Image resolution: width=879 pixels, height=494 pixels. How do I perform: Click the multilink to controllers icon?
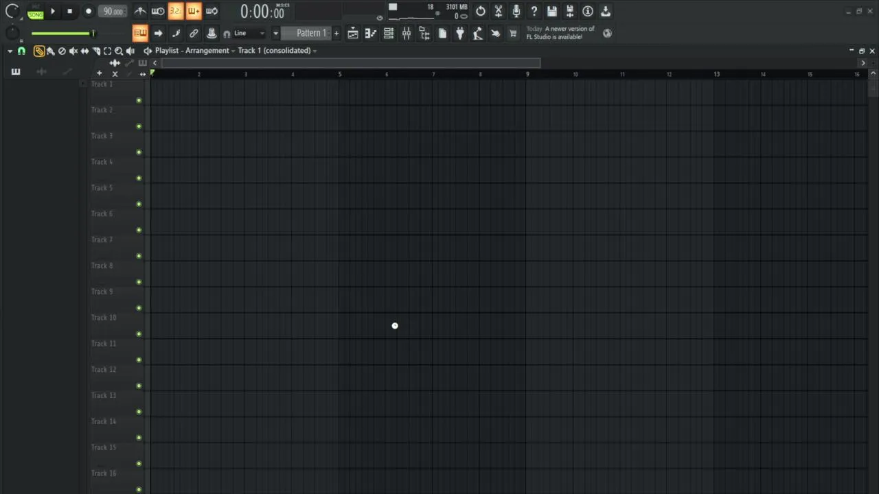[x=212, y=33]
